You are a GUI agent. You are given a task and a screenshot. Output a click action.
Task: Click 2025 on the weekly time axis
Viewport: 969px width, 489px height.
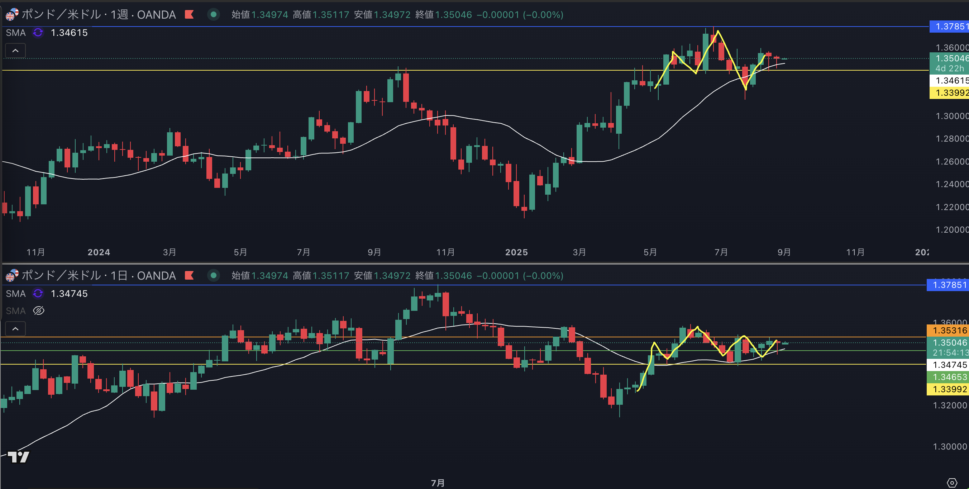pos(516,252)
